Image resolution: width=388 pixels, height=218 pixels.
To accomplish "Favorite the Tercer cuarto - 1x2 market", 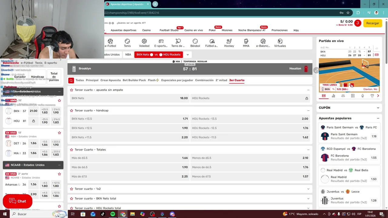I will coord(72,189).
